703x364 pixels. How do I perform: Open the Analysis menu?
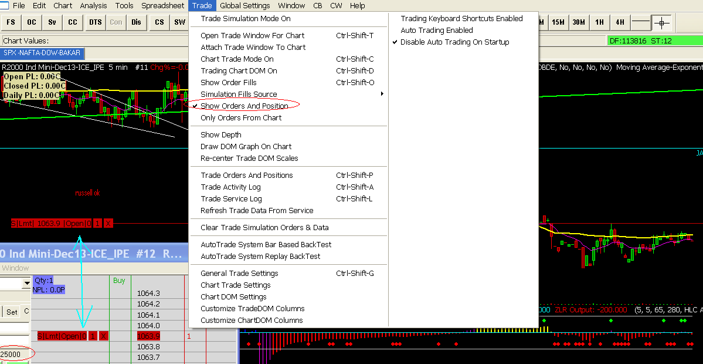click(93, 5)
